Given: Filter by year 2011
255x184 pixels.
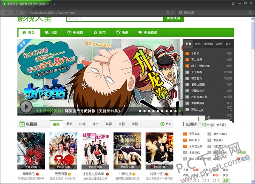Looking at the screenshot, I should (x=206, y=181).
